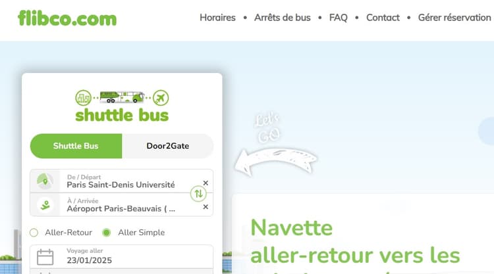Viewport: 494px width, 274px height.
Task: Swap departure and arrival locations
Action: (198, 193)
